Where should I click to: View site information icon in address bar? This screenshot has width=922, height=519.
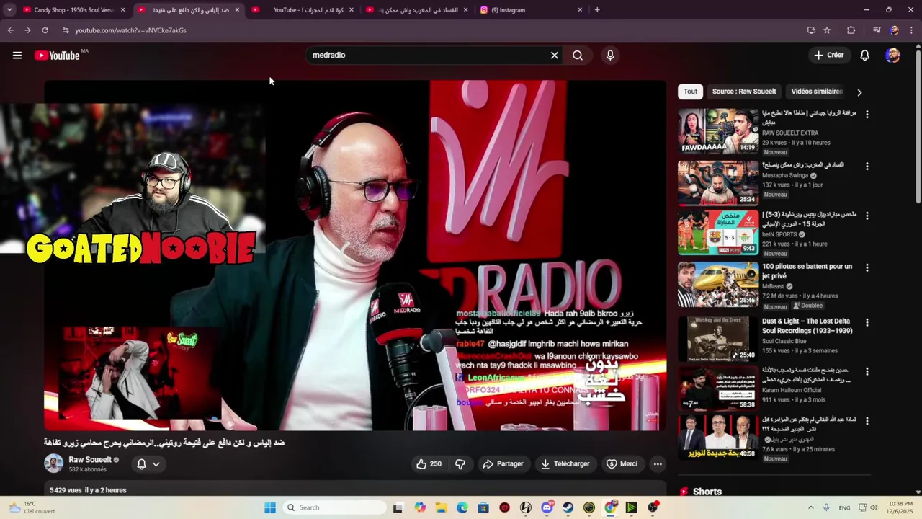66,30
